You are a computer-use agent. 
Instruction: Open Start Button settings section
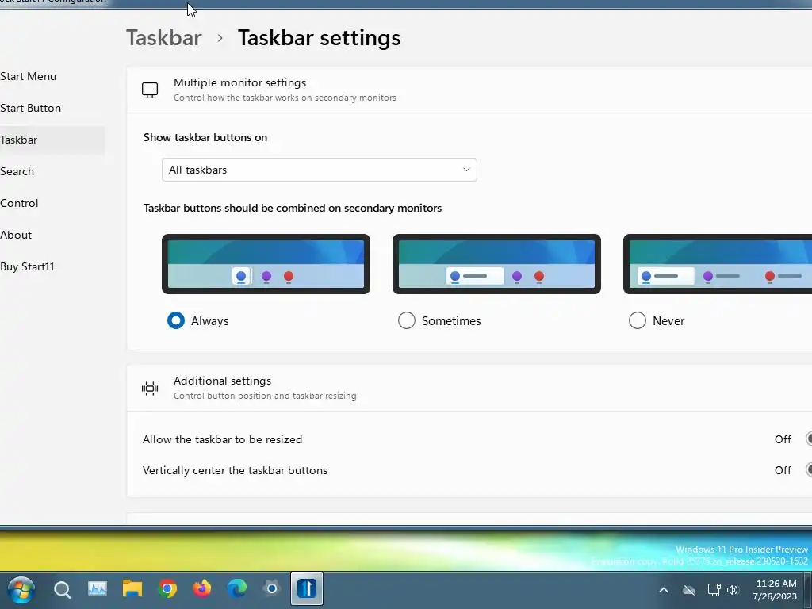click(x=31, y=108)
